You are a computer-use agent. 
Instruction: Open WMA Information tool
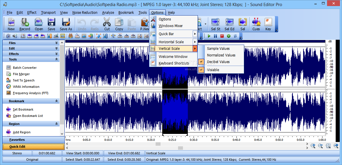[26, 87]
